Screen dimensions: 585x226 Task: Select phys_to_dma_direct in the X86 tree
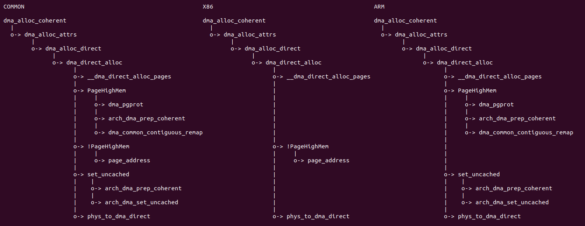point(318,217)
